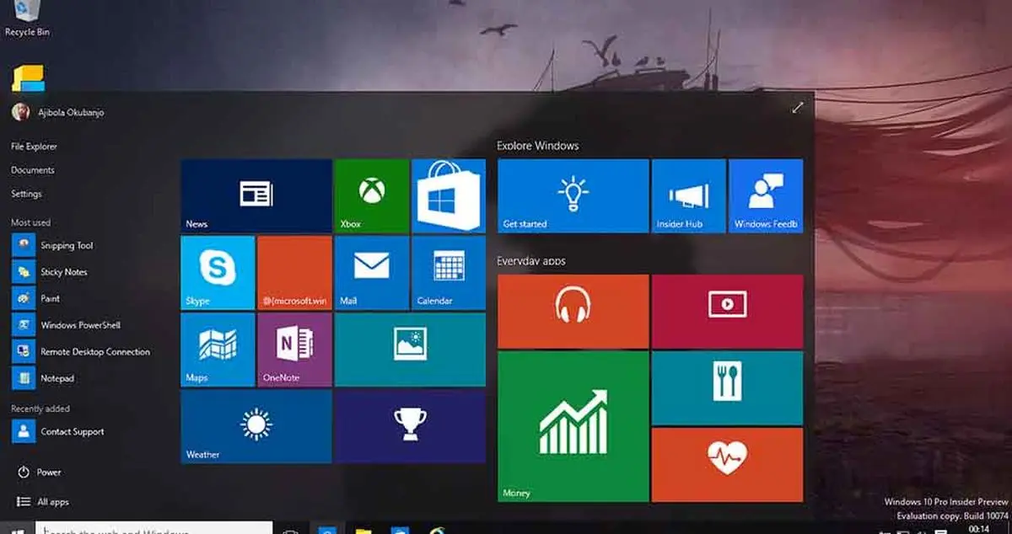Screen dimensions: 1012x534
Task: Launch the Maps tile
Action: tap(218, 349)
